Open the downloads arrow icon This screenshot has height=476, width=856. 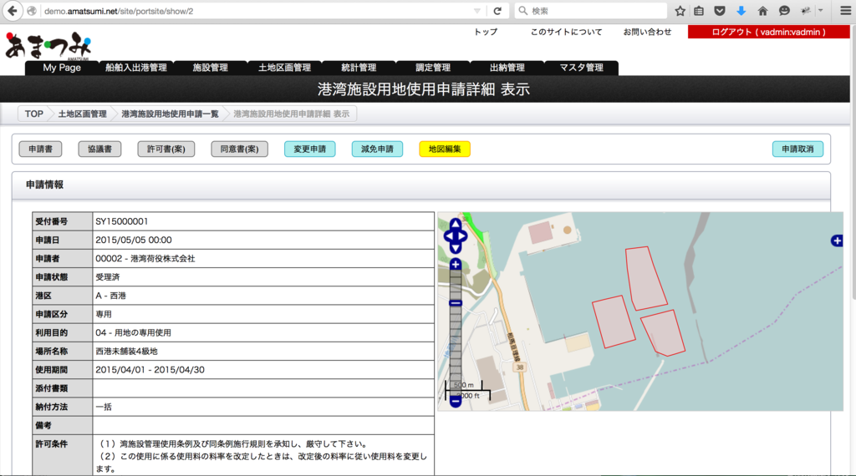click(x=741, y=11)
